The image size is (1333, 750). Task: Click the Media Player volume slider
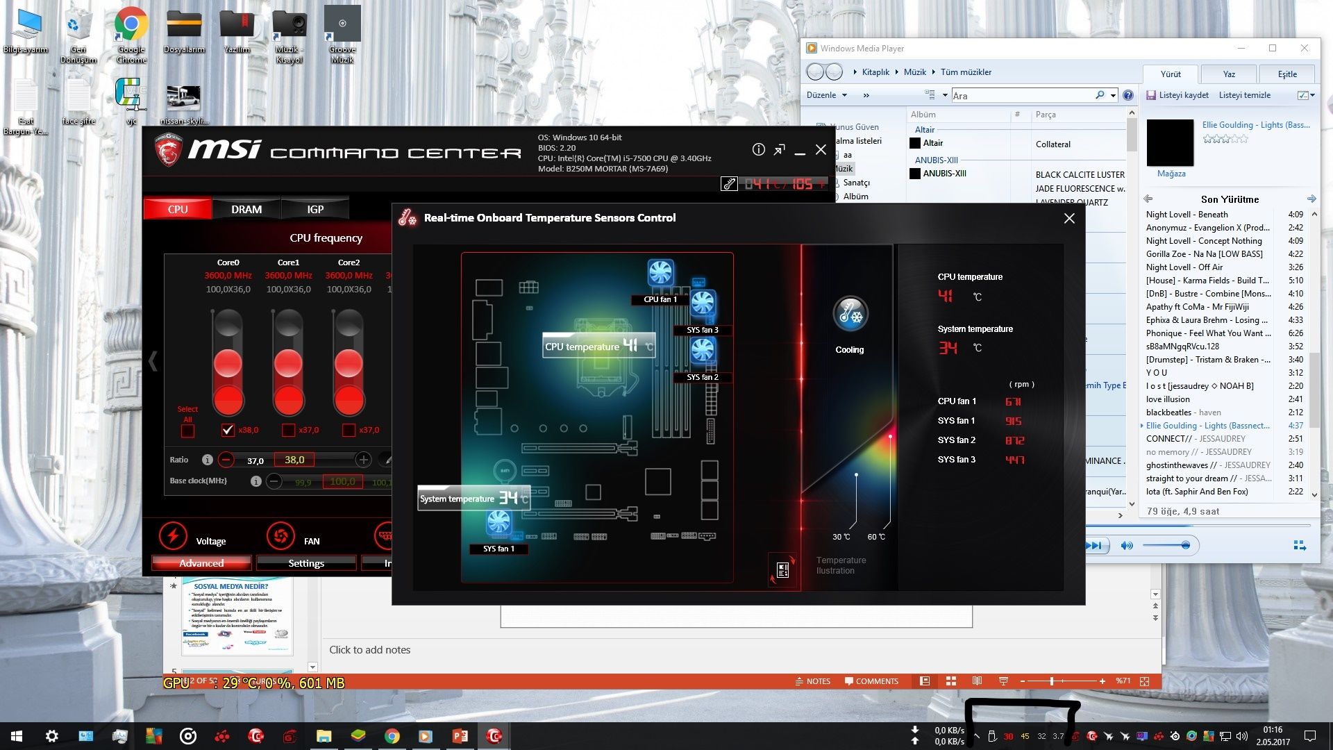click(x=1165, y=546)
